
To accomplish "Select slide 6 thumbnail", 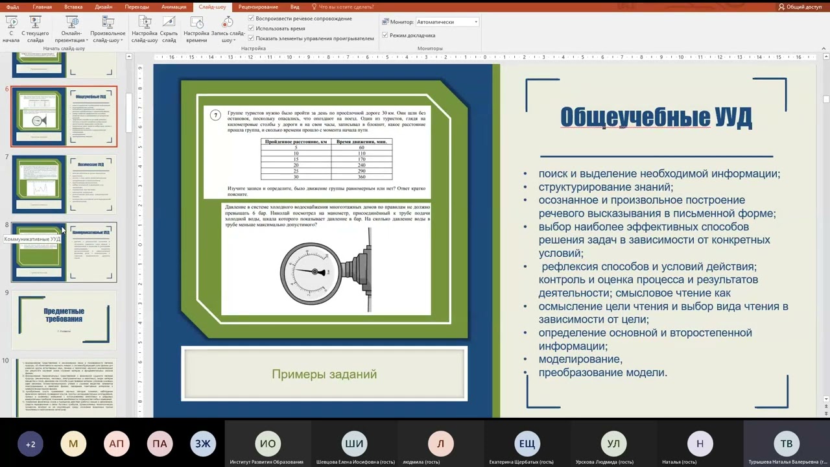I will [x=64, y=117].
